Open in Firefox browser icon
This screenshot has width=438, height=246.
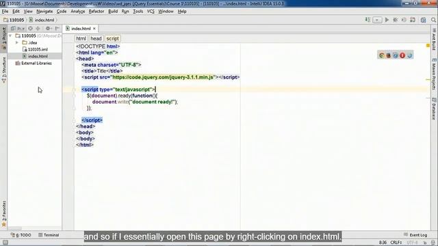click(389, 55)
